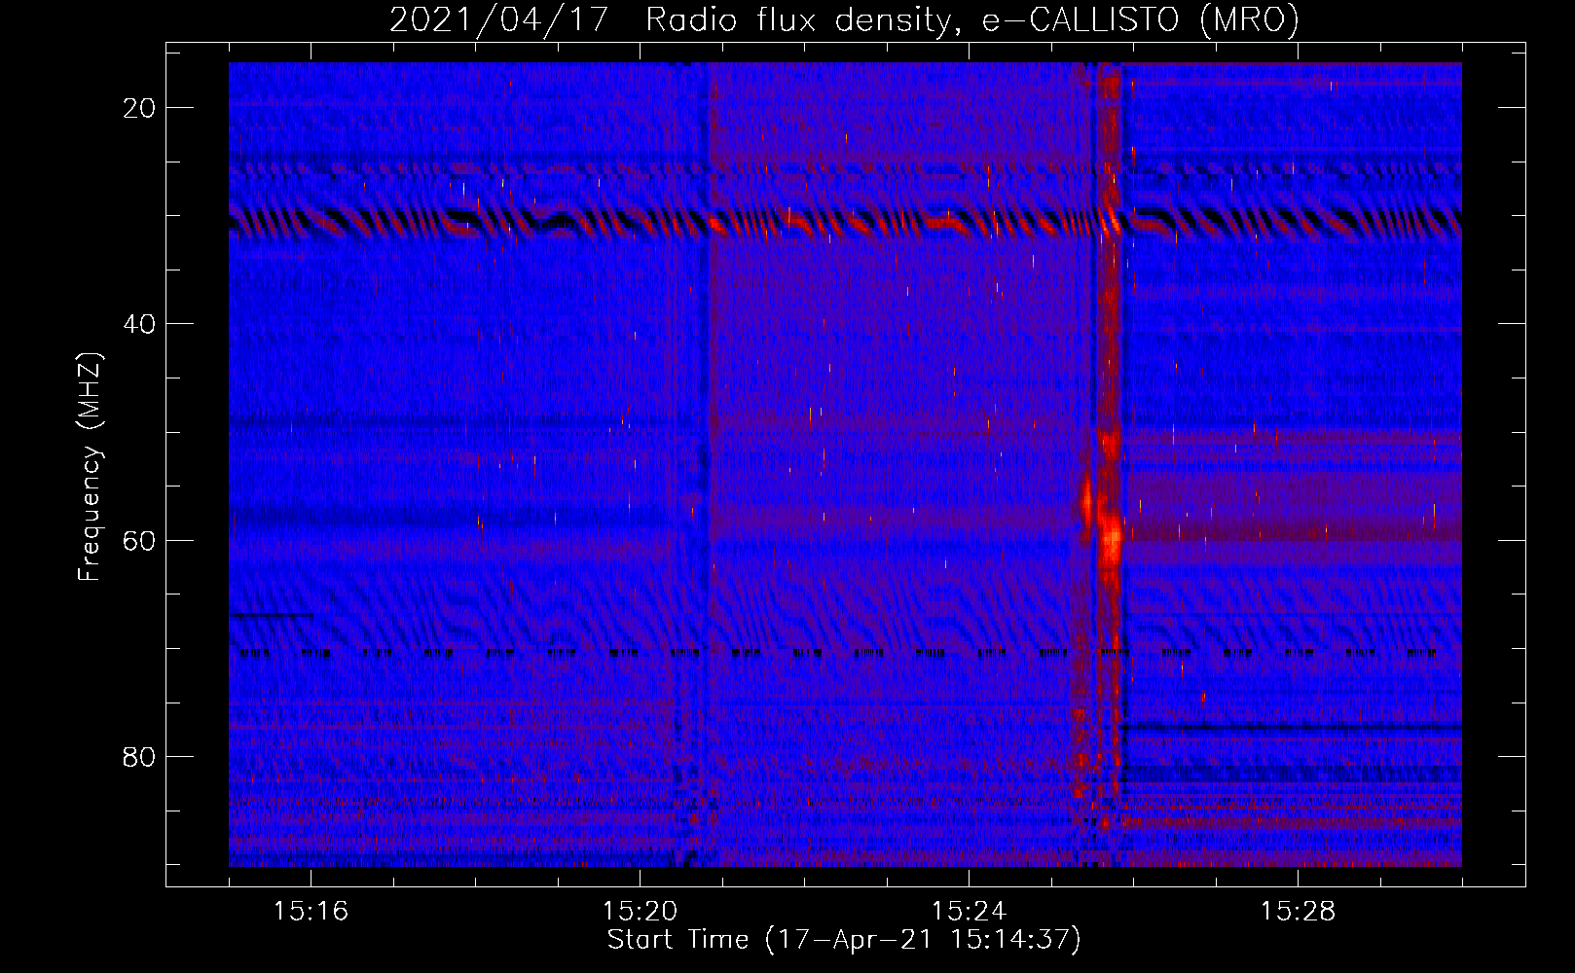The width and height of the screenshot is (1575, 973).
Task: Click the time tick label '15:16'
Action: pos(311,912)
